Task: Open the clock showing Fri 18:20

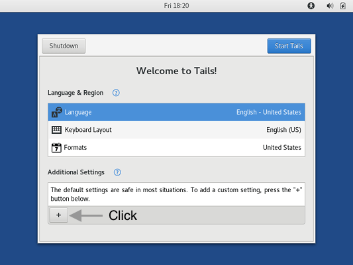Action: [176, 5]
